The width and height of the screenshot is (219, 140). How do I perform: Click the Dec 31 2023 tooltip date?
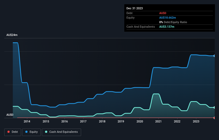click(134, 8)
